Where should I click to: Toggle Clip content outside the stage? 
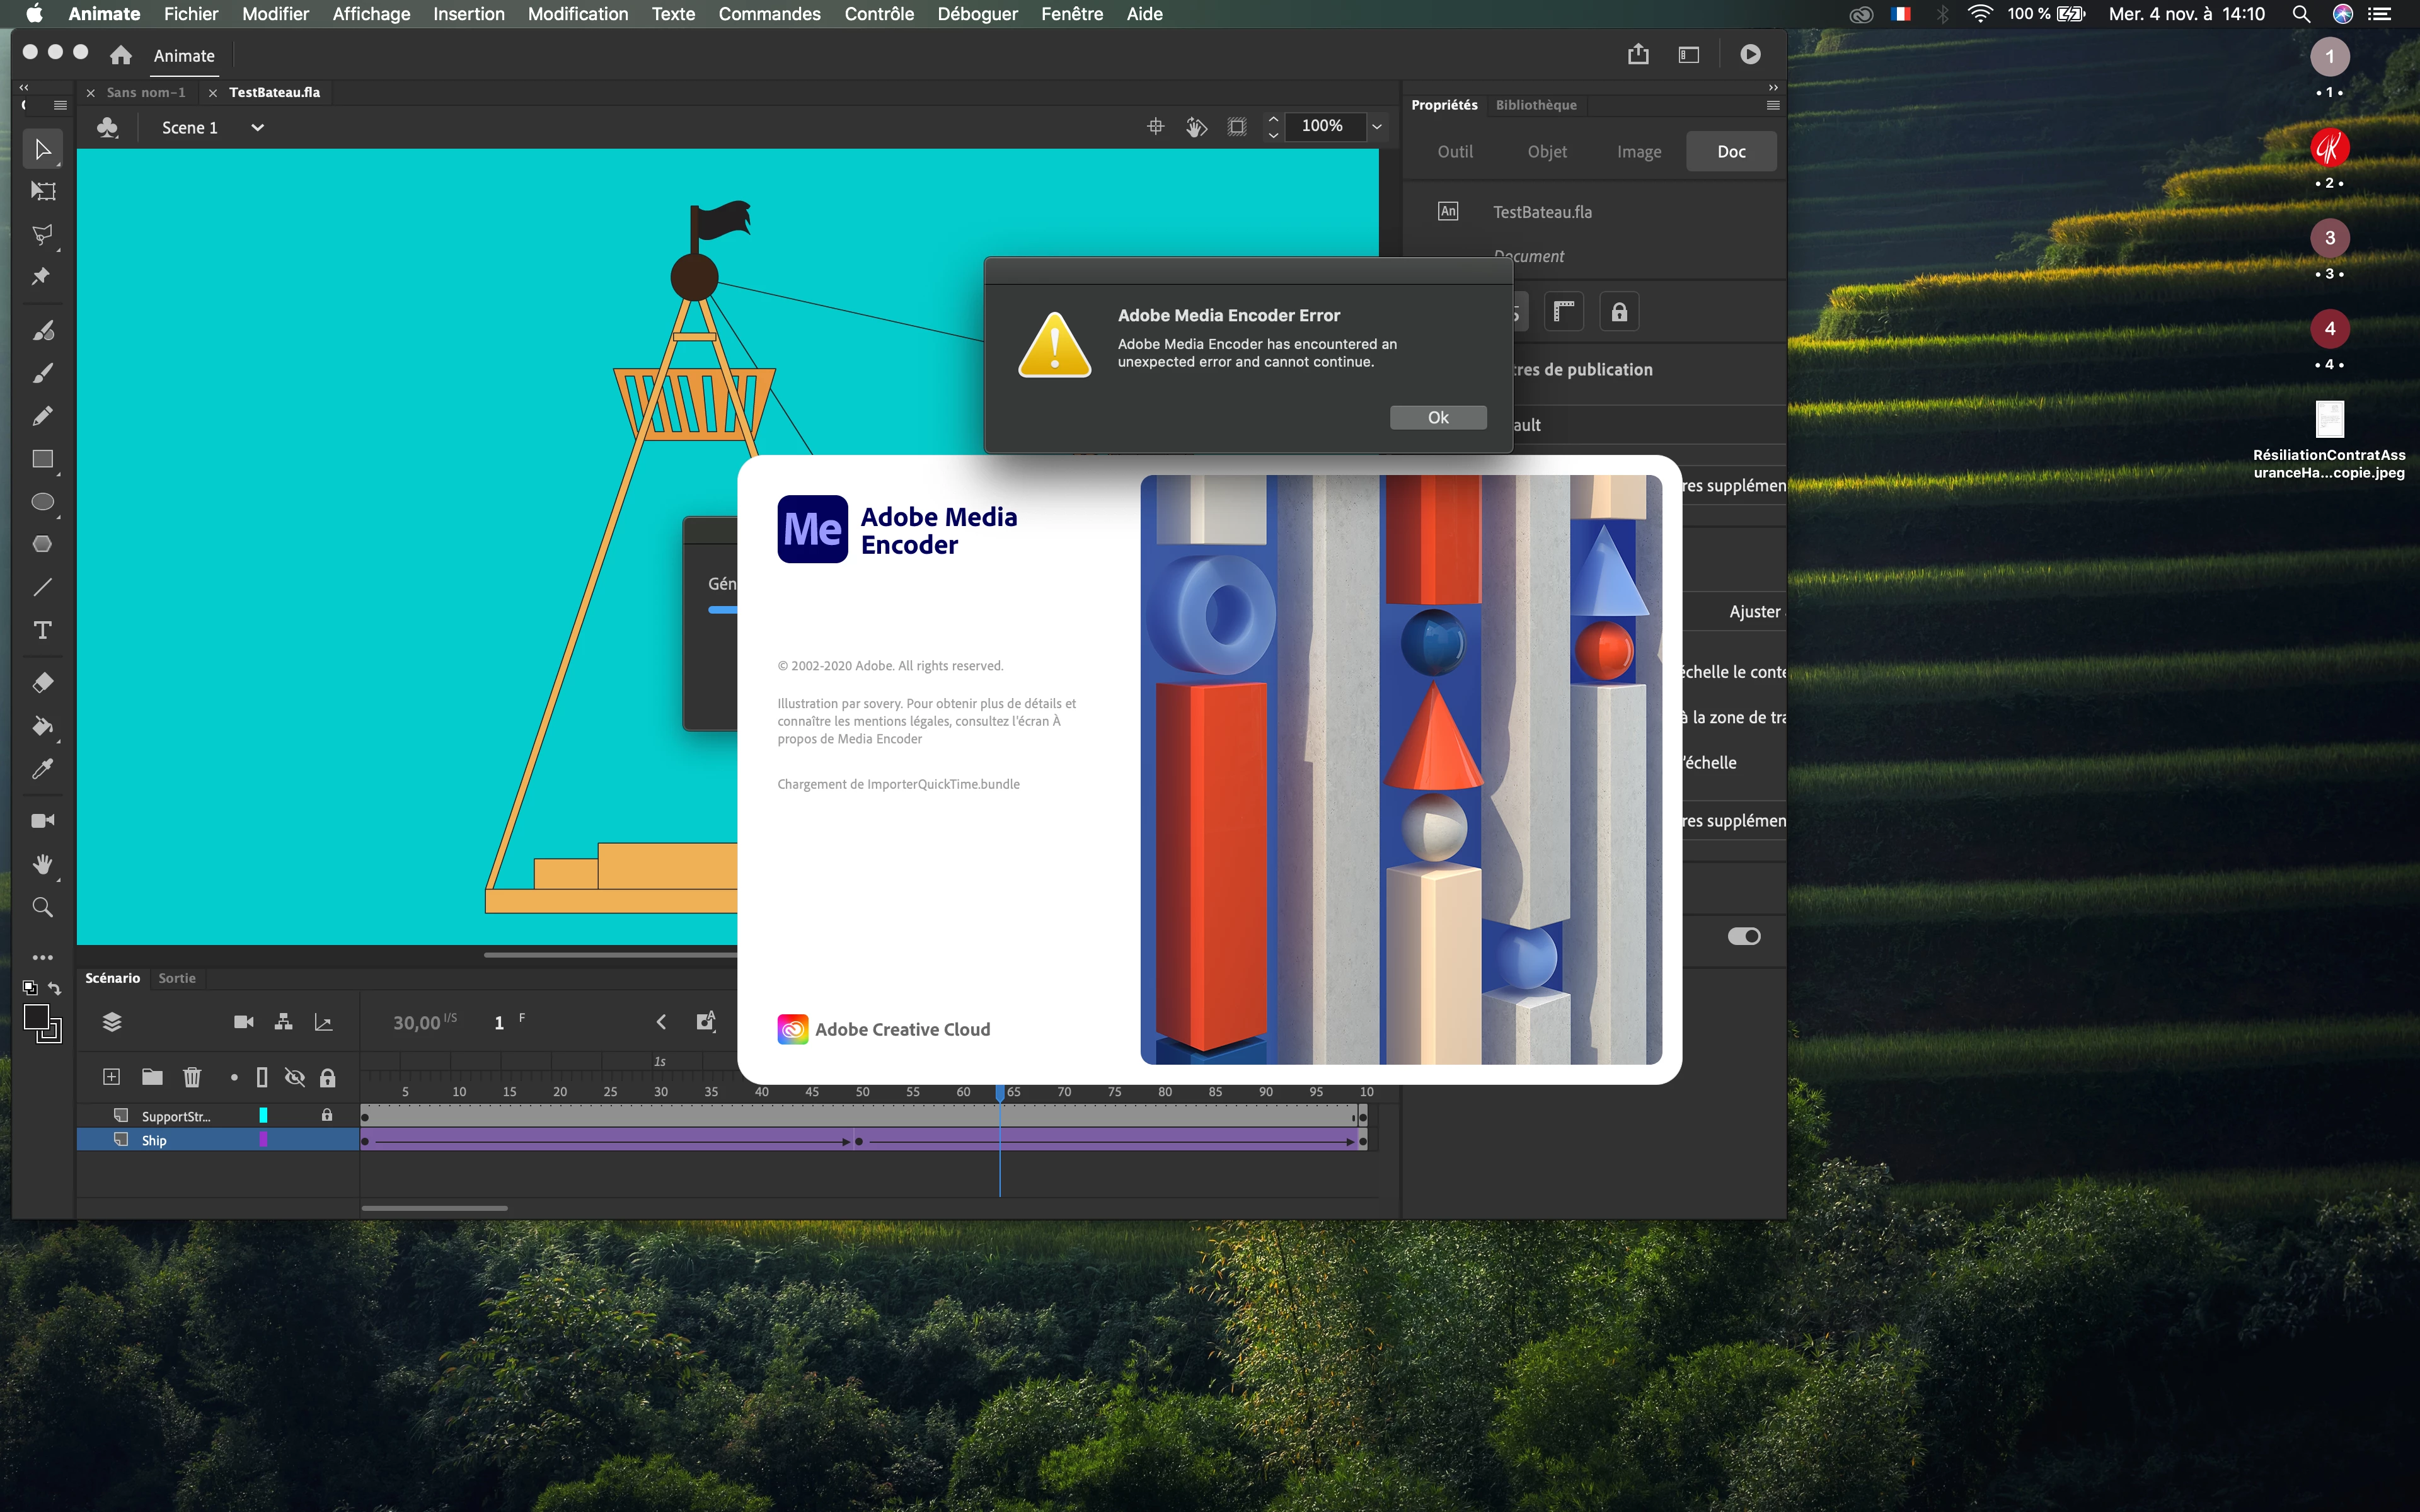point(1237,127)
